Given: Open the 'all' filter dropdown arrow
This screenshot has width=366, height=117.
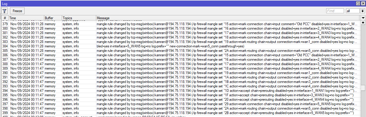Looking at the screenshot, I should [x=362, y=11].
